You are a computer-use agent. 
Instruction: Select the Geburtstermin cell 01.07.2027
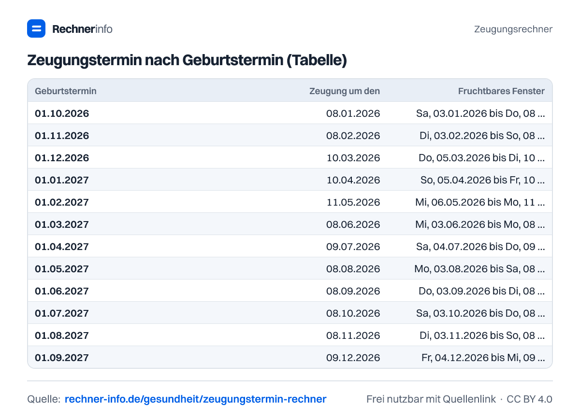[x=62, y=313]
